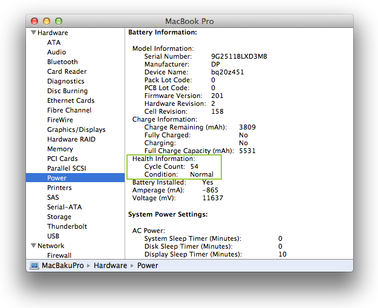Click the MacBook Pro window title
The image size is (378, 308).
click(x=189, y=21)
